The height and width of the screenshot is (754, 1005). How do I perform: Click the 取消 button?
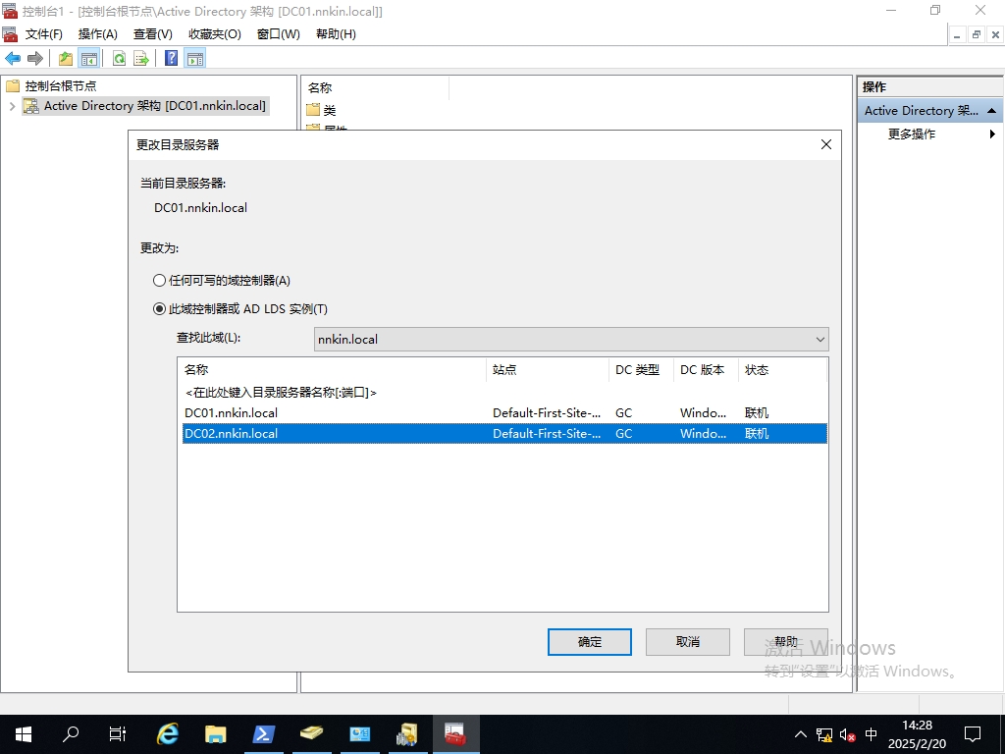point(688,642)
